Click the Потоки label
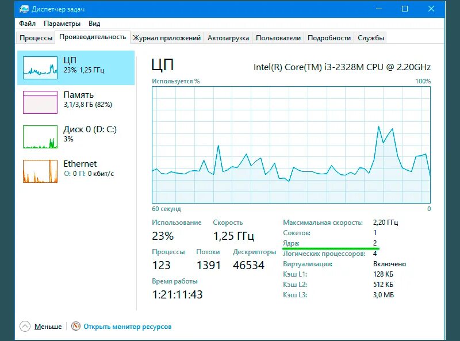Viewport: 460px width, 341px height. tap(208, 252)
